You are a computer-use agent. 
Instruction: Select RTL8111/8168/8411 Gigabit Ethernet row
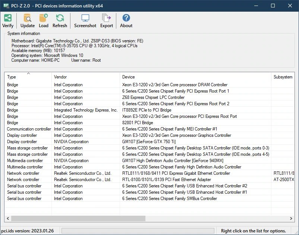tap(149, 173)
